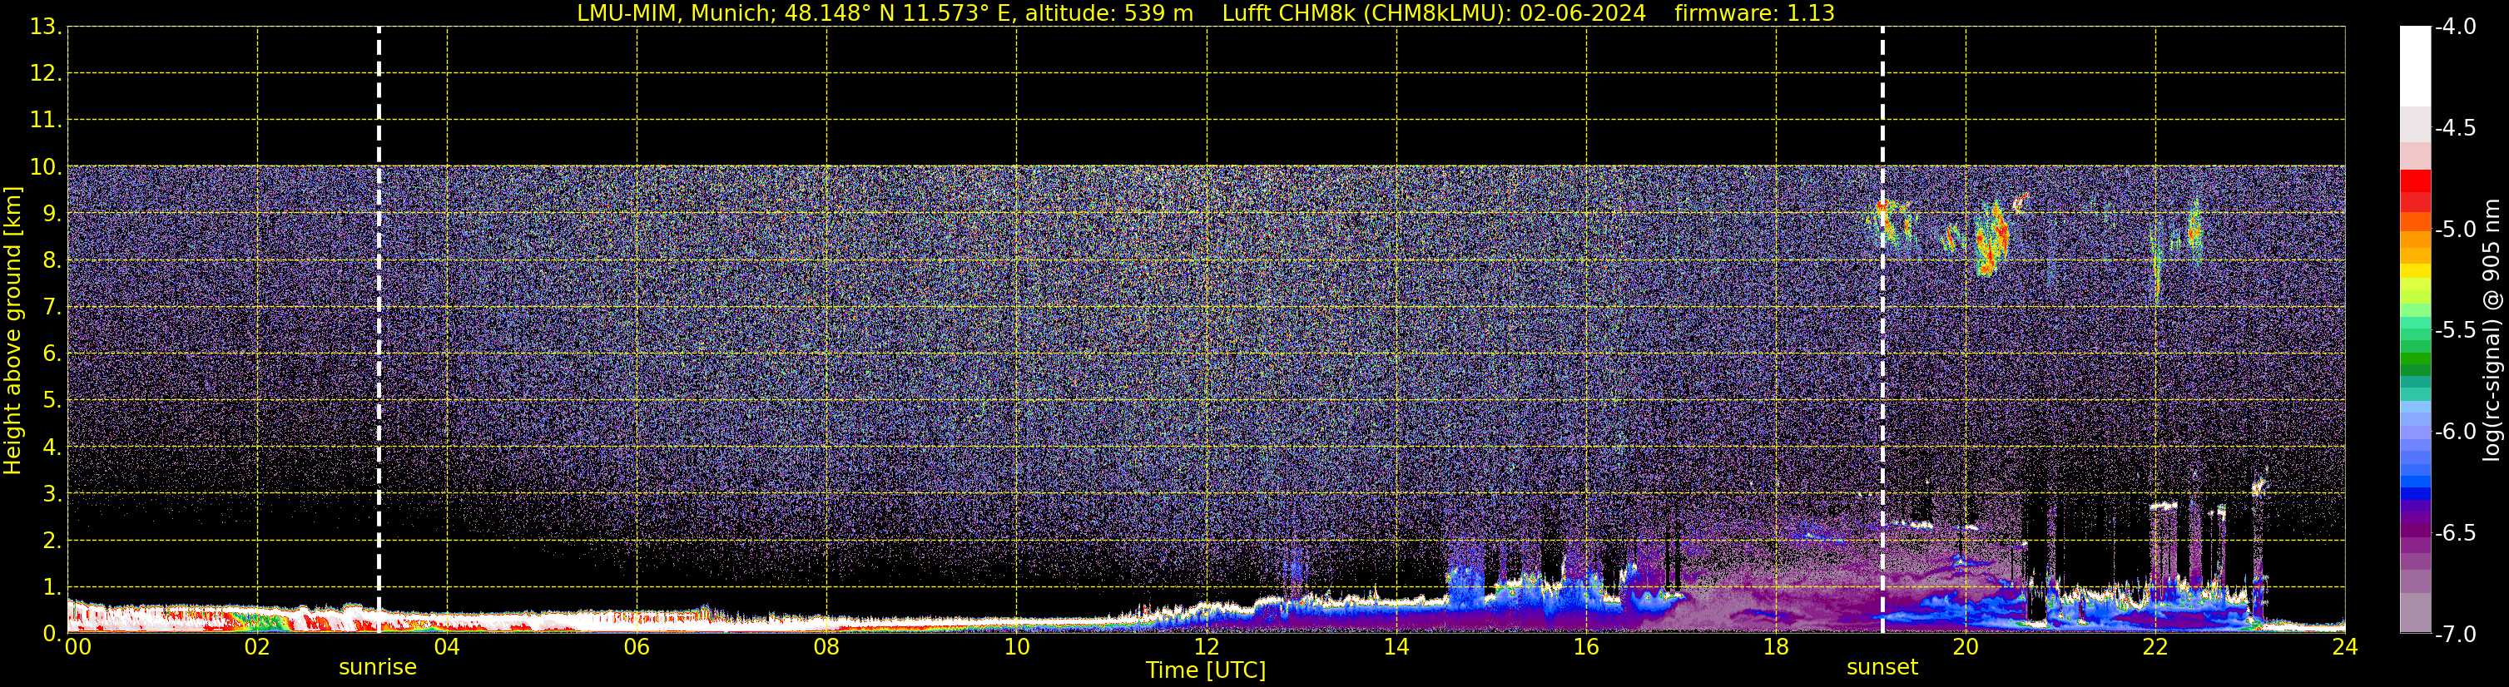Click the sunrise dashed vertical line

(x=379, y=330)
